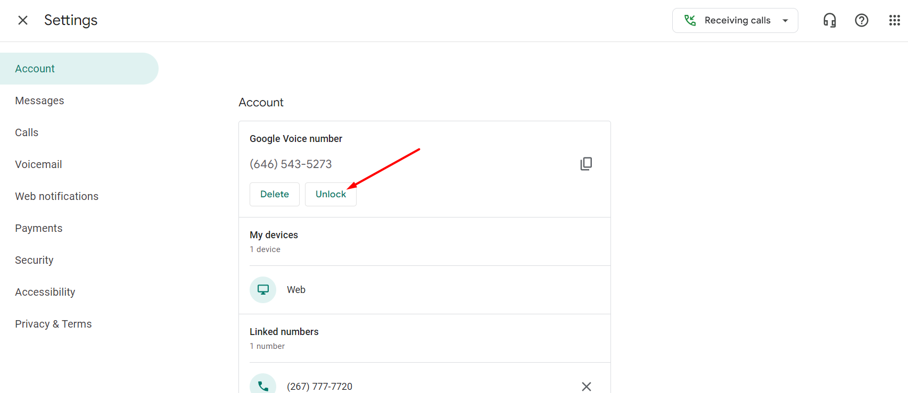The image size is (908, 393).
Task: Select the Account settings tab
Action: [79, 69]
